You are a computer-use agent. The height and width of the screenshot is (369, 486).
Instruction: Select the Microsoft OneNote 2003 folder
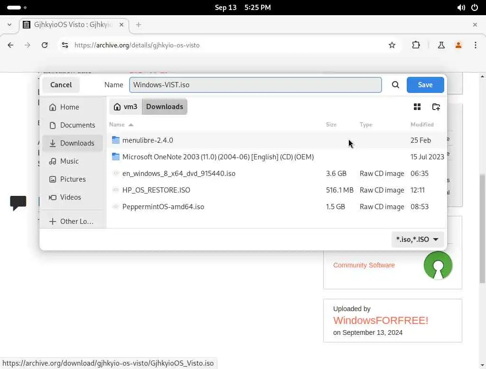point(277,157)
